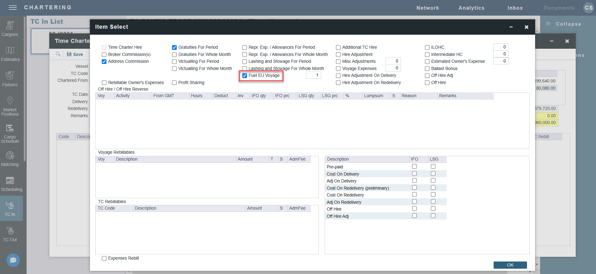Open the Matching module icon
596x274 pixels.
coord(10,159)
